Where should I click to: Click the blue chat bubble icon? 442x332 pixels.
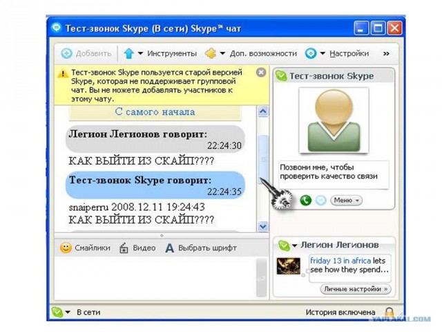point(320,201)
